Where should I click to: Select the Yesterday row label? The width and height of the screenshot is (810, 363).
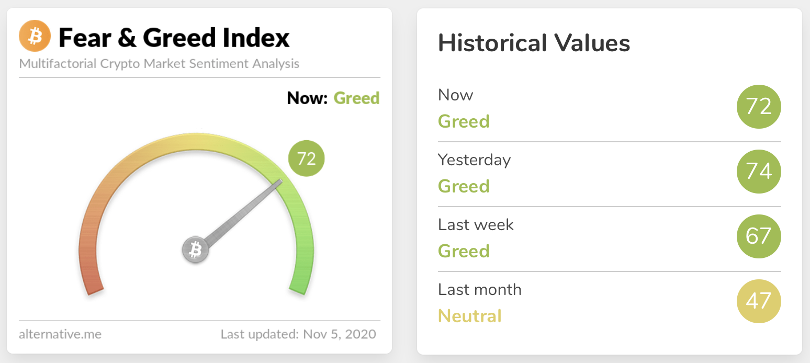point(474,160)
